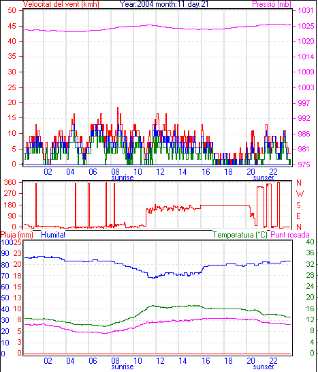Click the '360' wind direction axis value

tap(10, 182)
